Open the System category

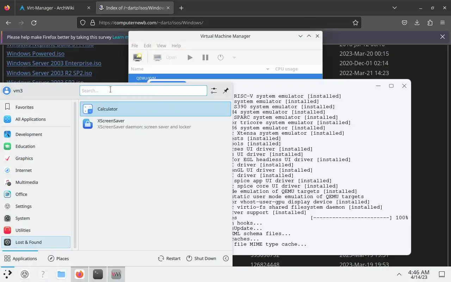coord(36,218)
